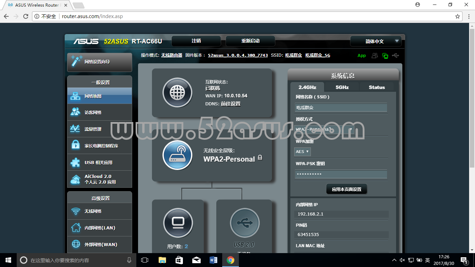The image size is (475, 267).
Task: Open the WPA加密 AES dropdown
Action: click(303, 152)
